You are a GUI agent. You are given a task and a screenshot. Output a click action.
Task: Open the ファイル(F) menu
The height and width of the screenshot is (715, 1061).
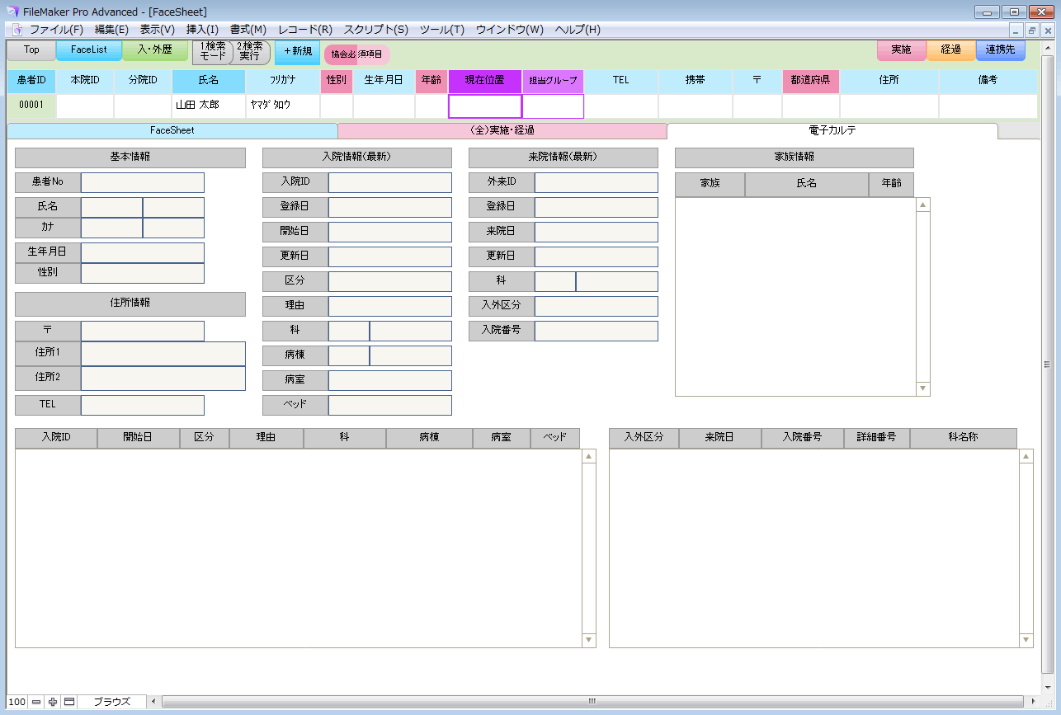click(56, 30)
